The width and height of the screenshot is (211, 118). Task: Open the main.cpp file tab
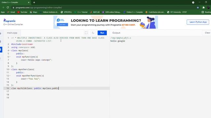[12, 33]
